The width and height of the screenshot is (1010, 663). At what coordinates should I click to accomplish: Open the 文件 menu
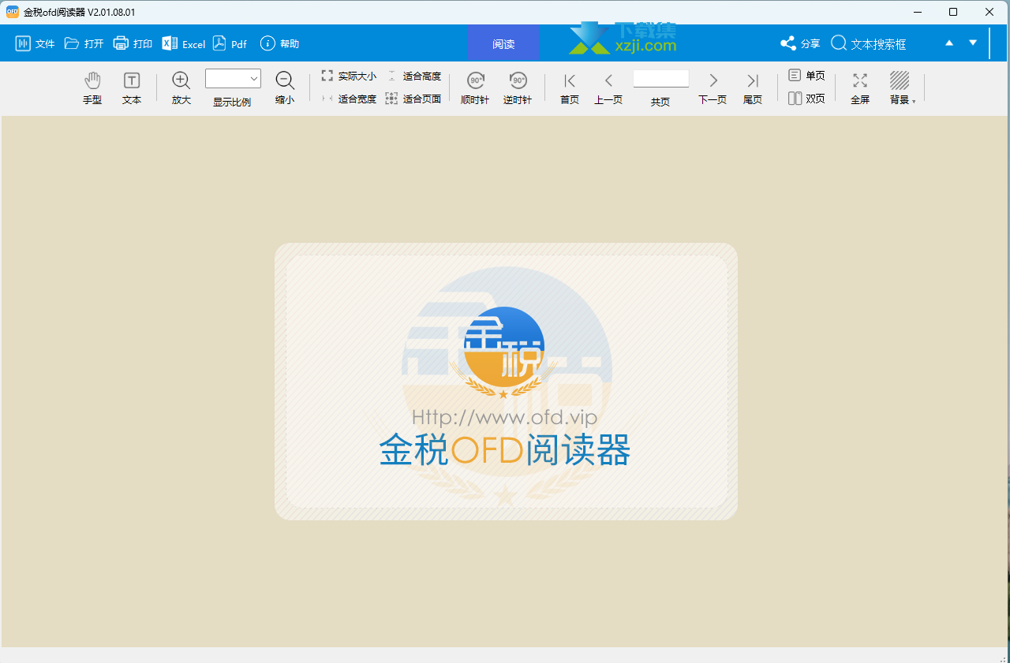click(x=35, y=43)
